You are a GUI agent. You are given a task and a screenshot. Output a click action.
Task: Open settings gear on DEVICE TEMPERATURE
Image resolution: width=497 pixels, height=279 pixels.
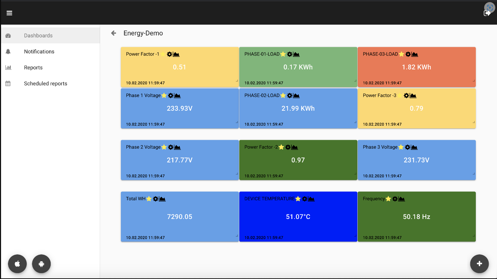point(305,199)
